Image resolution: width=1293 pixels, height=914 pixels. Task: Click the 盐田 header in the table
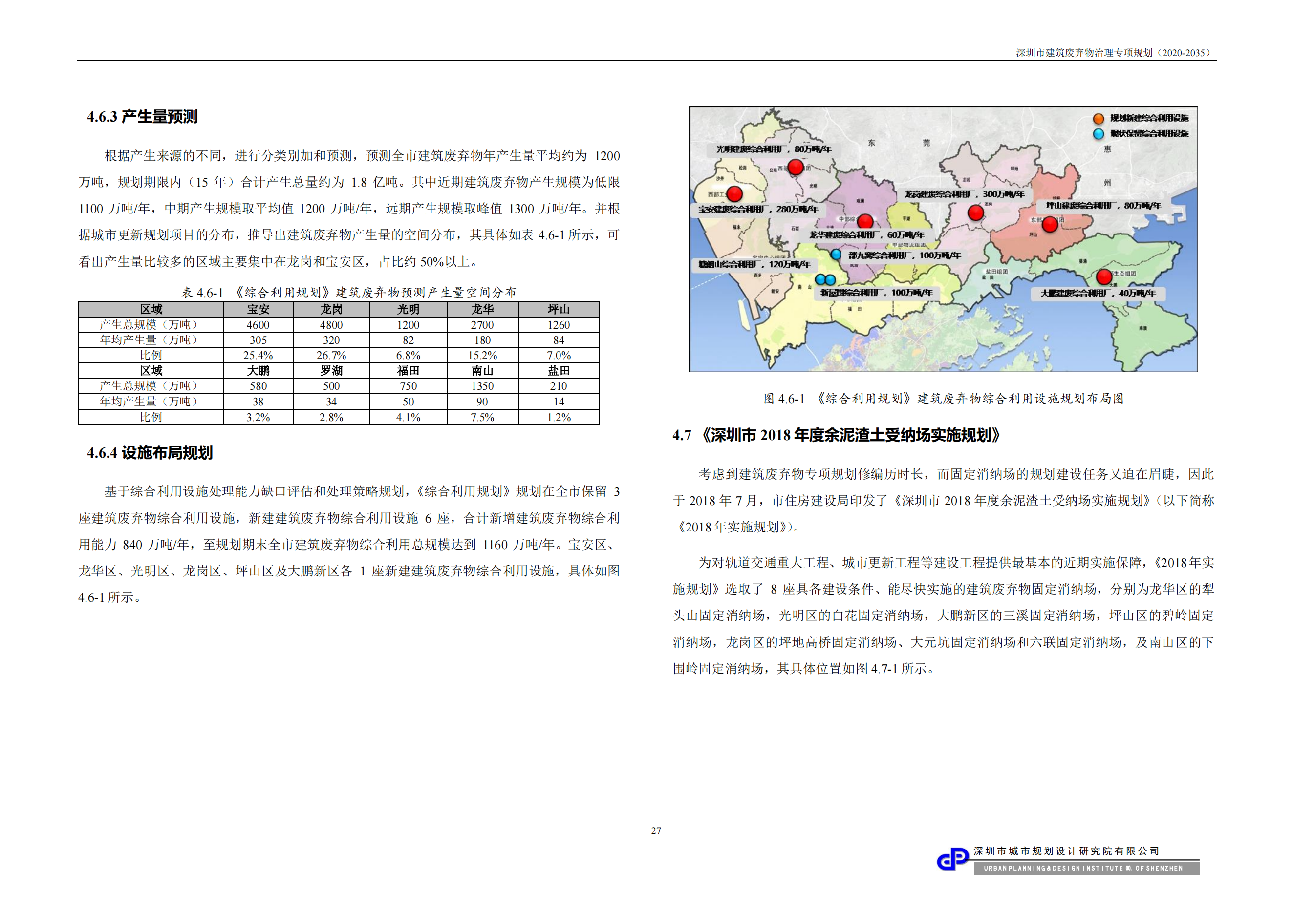coord(559,370)
